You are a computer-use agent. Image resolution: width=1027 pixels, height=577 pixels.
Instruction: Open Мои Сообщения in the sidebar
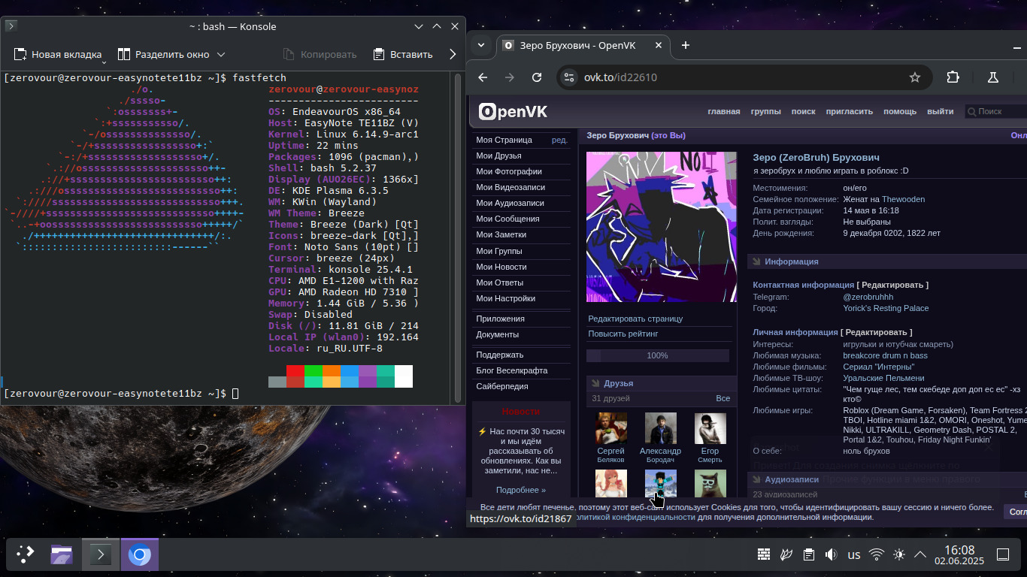tap(507, 219)
